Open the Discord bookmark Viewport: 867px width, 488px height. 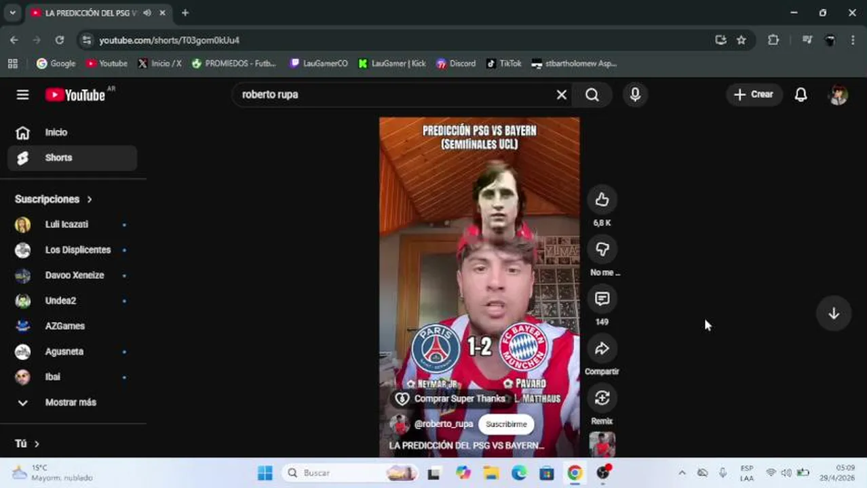(456, 63)
